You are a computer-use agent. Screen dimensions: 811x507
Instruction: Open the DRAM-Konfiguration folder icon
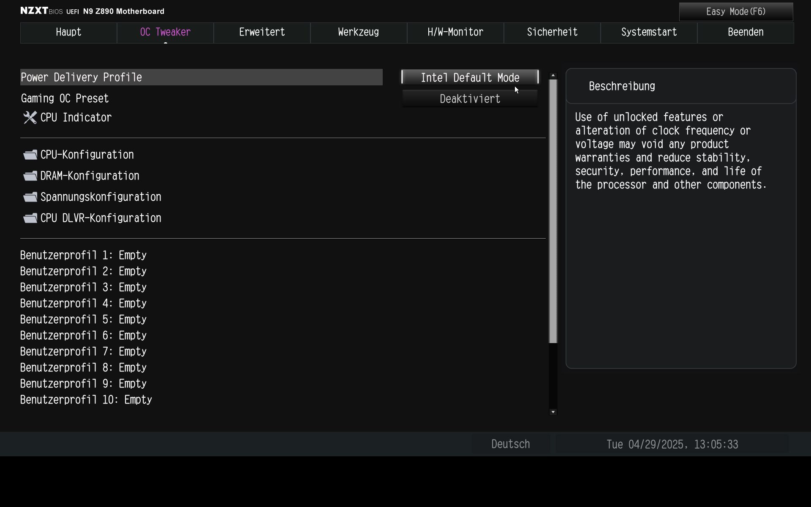(30, 176)
